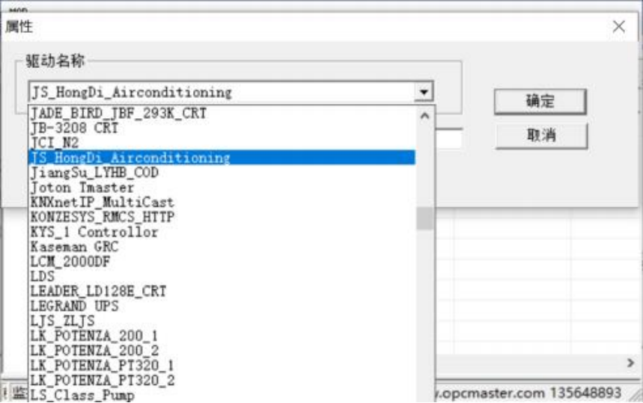
Task: Pick KYS_1 Controllor from list
Action: pos(222,232)
